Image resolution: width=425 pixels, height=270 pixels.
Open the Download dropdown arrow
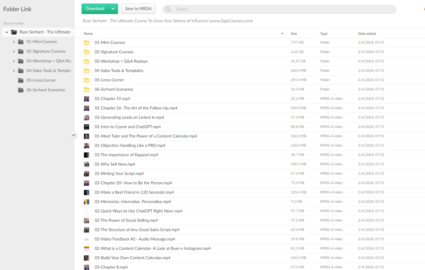click(113, 9)
